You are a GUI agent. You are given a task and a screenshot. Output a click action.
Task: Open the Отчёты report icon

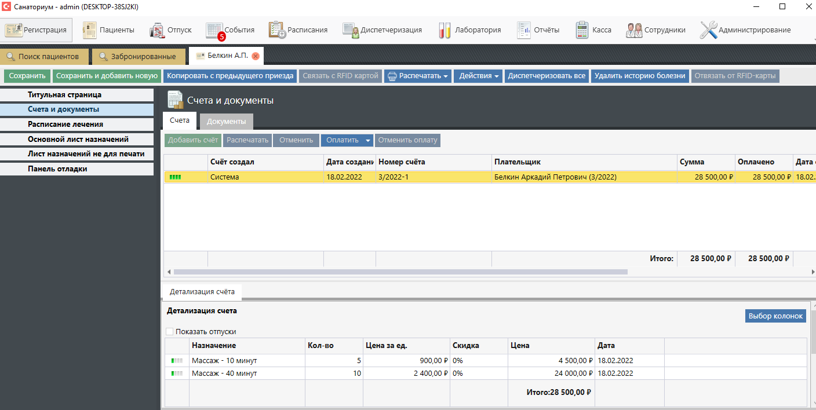(x=523, y=30)
